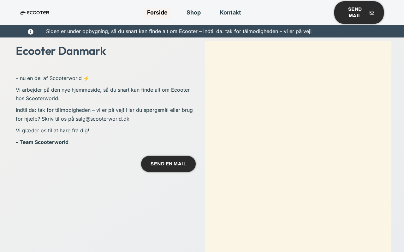Click the envelope icon in Send Mail button
The width and height of the screenshot is (404, 252).
(372, 13)
